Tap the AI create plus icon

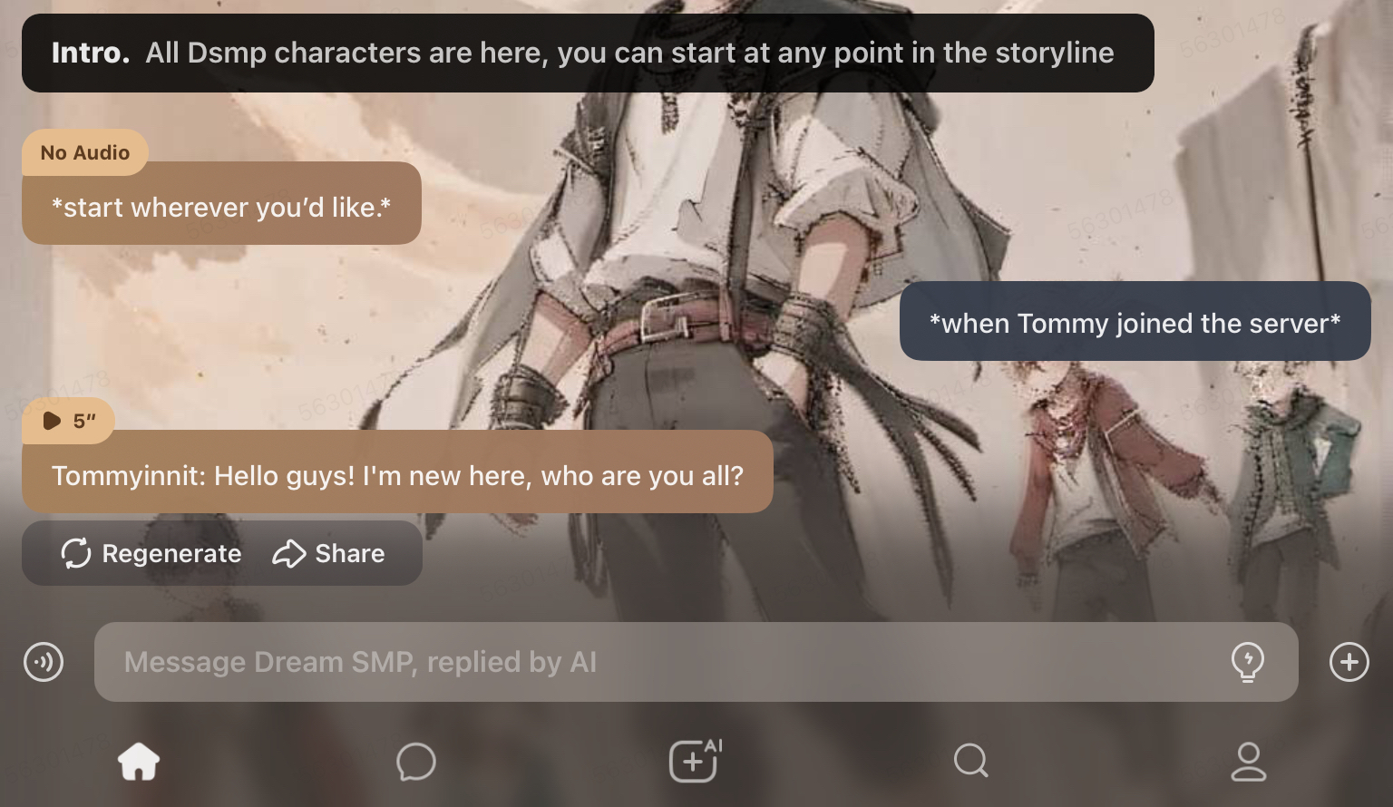click(x=695, y=760)
